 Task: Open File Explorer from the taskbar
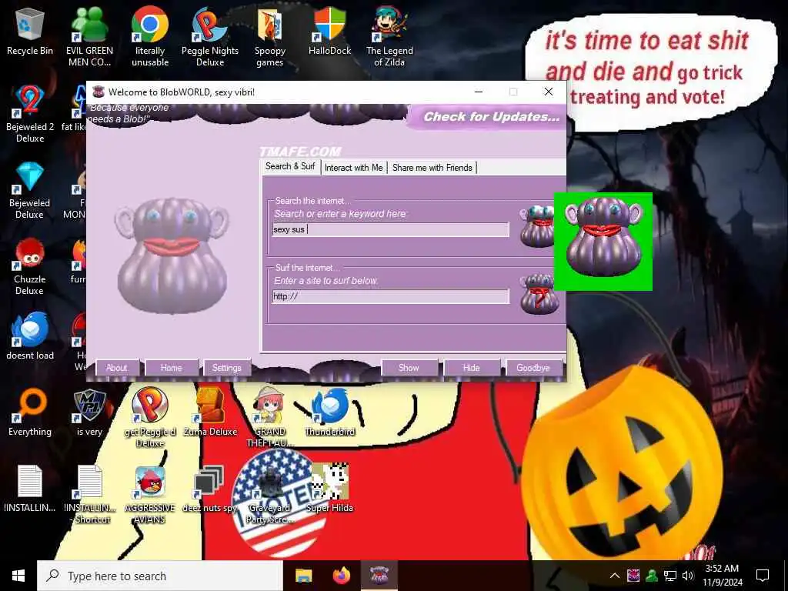point(303,576)
